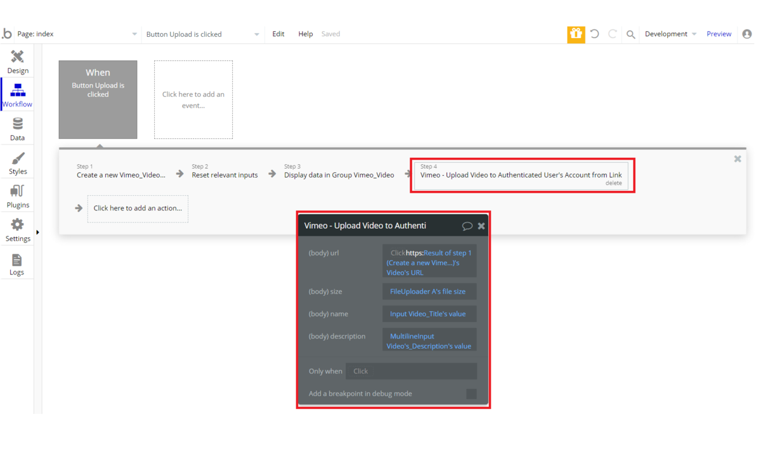The height and width of the screenshot is (452, 761).
Task: Click the (body) description label
Action: [x=337, y=337]
